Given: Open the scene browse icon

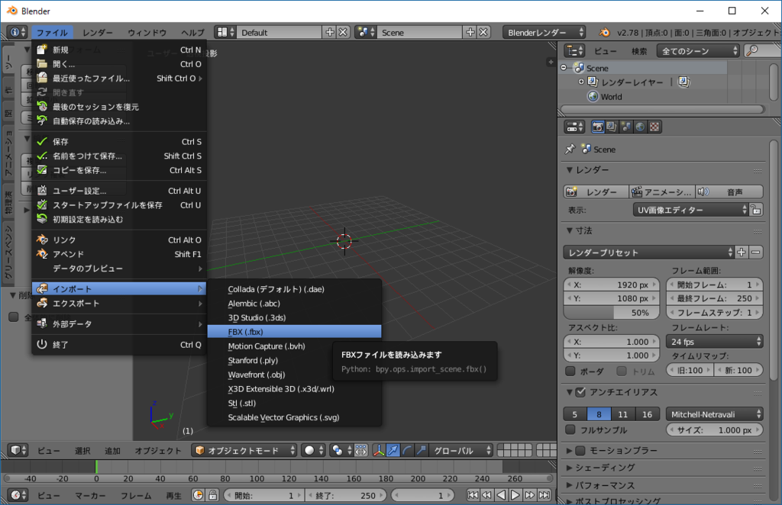Looking at the screenshot, I should 366,32.
